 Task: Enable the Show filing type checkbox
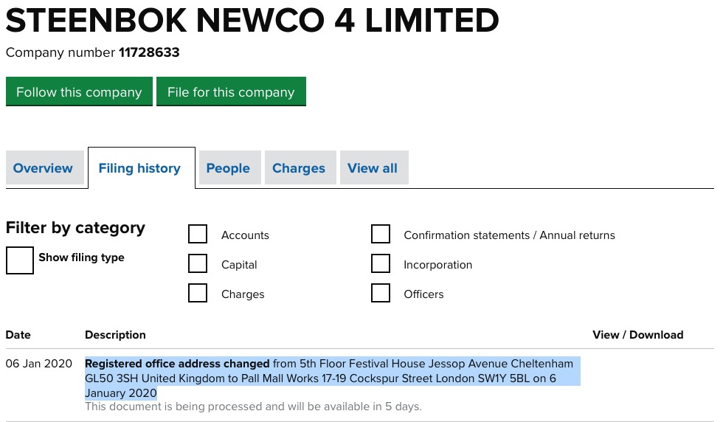pyautogui.click(x=20, y=260)
